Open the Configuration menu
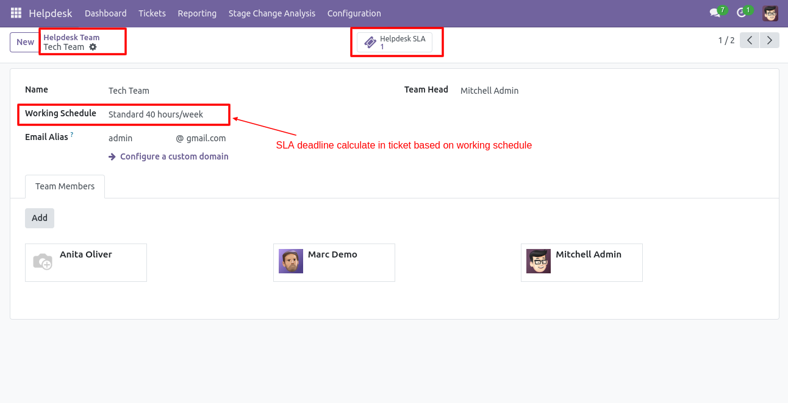This screenshot has height=403, width=788. point(354,13)
